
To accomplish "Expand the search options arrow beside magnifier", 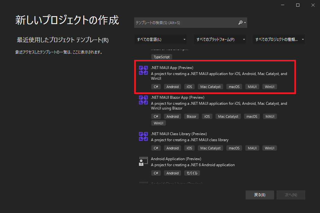I will click(x=245, y=23).
